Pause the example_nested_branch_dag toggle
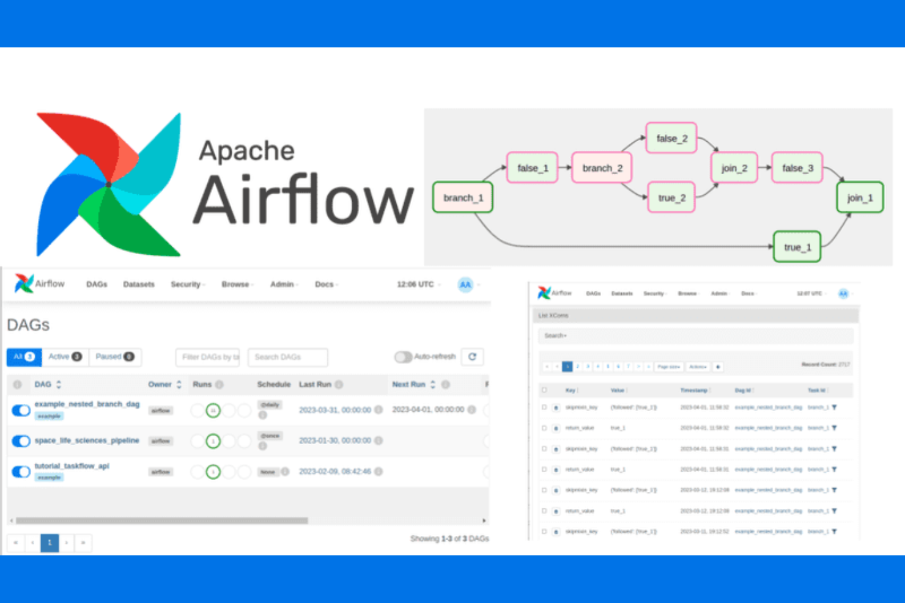Viewport: 905px width, 603px height. [21, 411]
